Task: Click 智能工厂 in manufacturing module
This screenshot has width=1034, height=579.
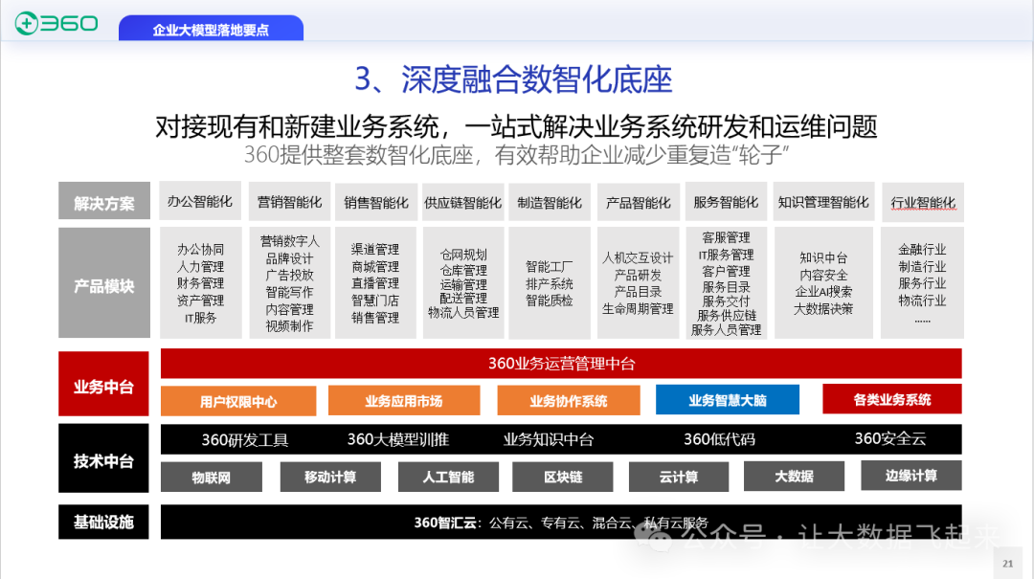Action: (550, 266)
